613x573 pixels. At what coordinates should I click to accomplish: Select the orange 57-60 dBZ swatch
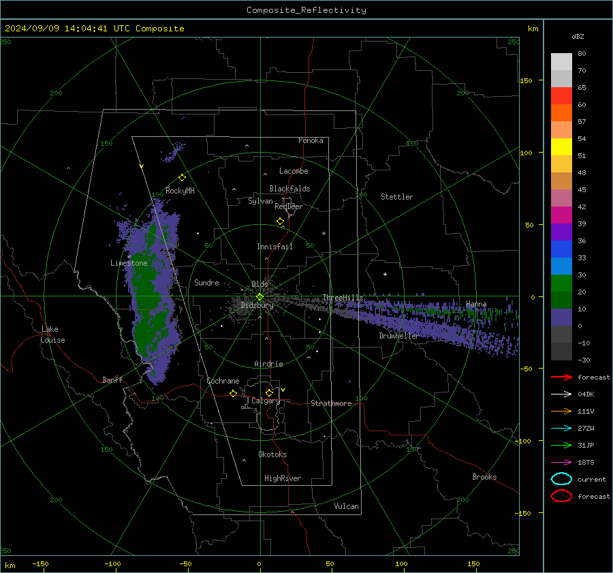tap(561, 113)
